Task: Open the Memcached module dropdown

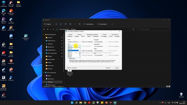Action: (100, 46)
